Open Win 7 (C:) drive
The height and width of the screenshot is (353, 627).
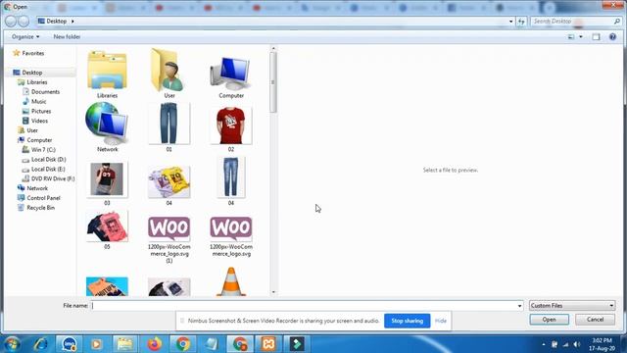pos(43,150)
